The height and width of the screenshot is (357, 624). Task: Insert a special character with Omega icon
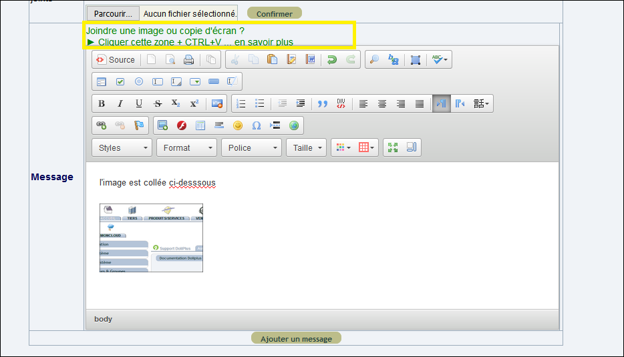tap(257, 125)
